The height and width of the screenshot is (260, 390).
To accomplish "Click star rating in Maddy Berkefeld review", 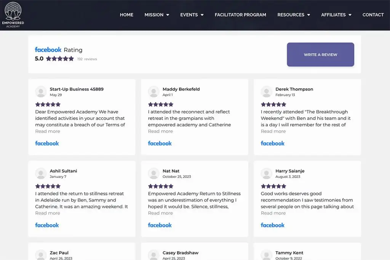I will (x=161, y=104).
